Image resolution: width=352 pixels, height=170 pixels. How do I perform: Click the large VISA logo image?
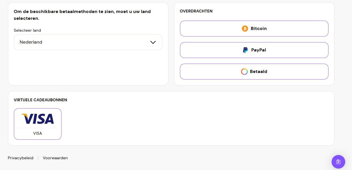38,119
